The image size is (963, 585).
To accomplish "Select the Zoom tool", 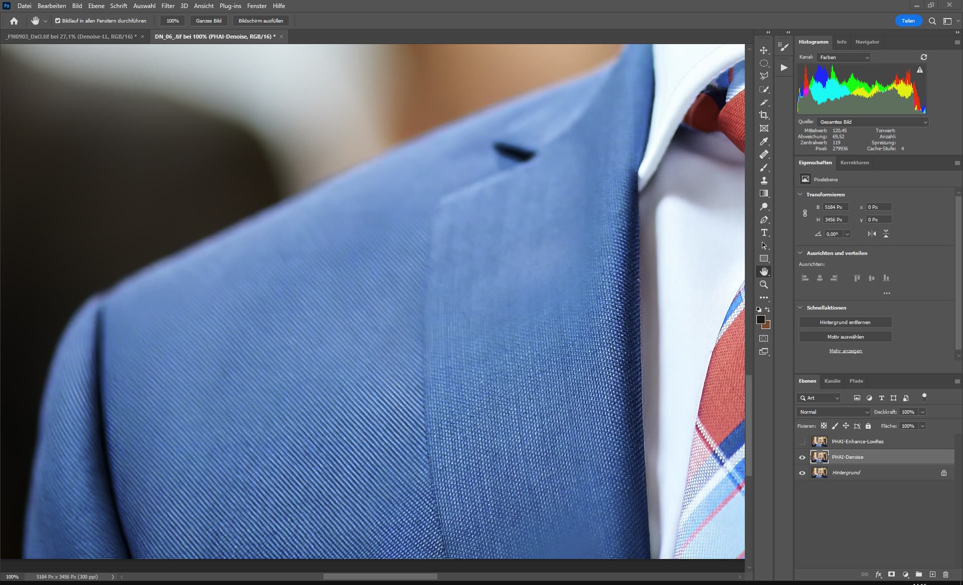I will tap(763, 284).
